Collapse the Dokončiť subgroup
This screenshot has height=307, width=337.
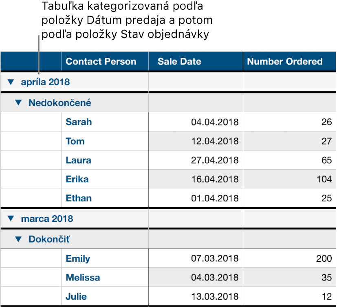[18, 239]
